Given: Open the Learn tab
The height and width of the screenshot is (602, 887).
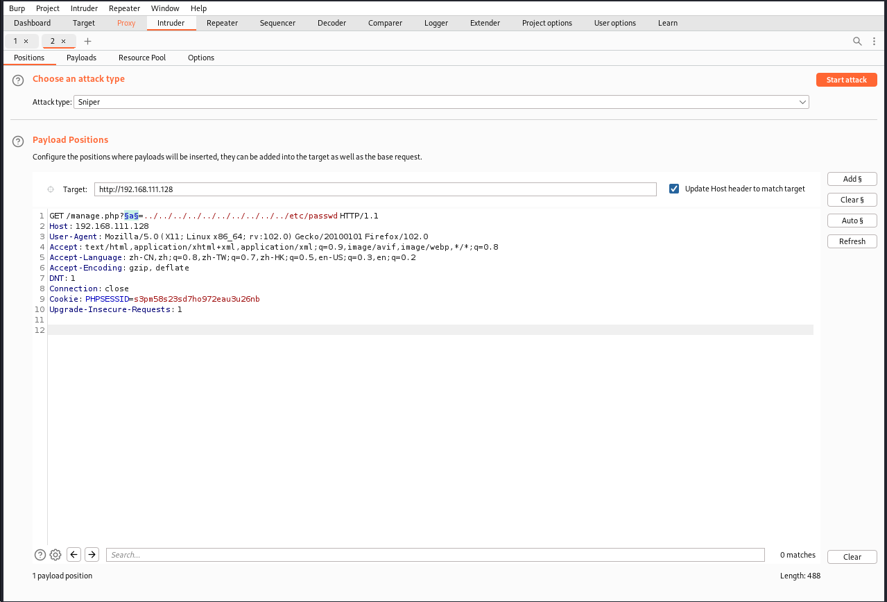Looking at the screenshot, I should [x=668, y=23].
